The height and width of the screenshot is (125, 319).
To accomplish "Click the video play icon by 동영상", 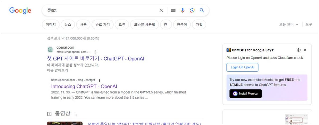I will click(49, 114).
